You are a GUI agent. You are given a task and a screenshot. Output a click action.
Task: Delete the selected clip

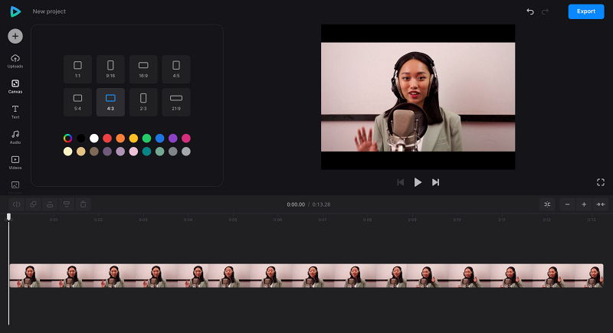(84, 204)
